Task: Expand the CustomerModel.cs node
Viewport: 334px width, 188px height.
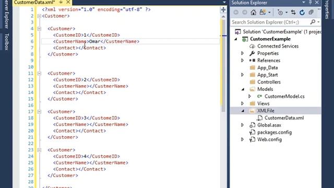Action: (249, 97)
